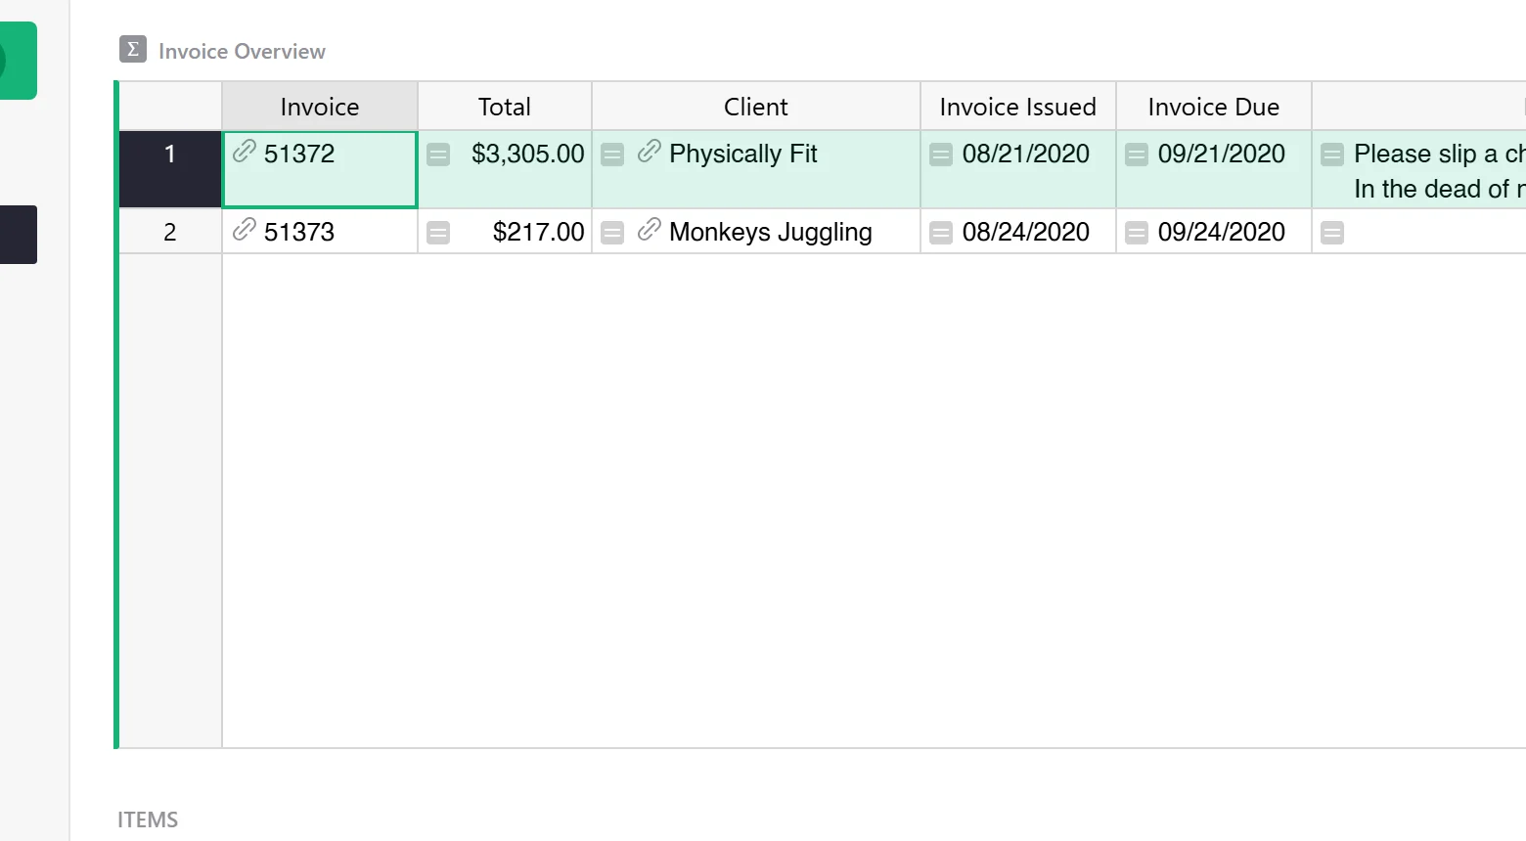1526x841 pixels.
Task: Click the Monkeys Juggling client cell
Action: click(x=756, y=232)
